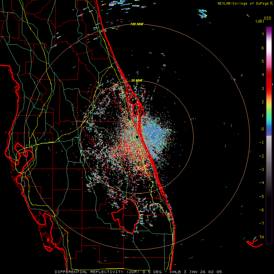Select the 2 dB scale value

tap(263, 102)
